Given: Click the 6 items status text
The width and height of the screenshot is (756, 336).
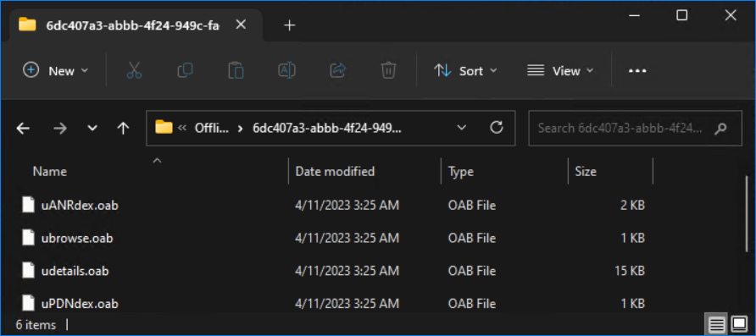Looking at the screenshot, I should (36, 324).
